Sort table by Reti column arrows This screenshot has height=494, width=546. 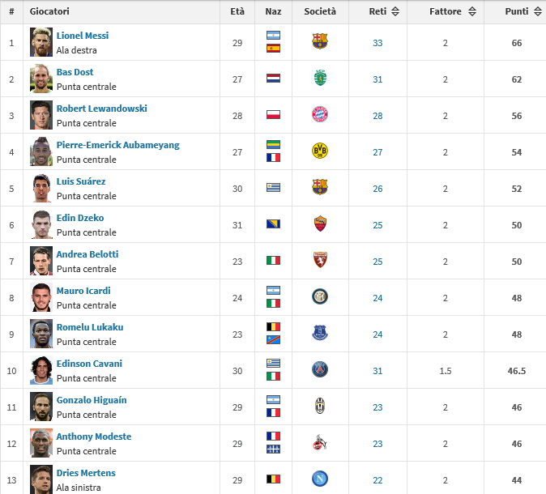click(395, 11)
